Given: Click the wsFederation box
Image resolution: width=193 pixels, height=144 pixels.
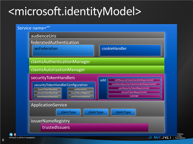Looking at the screenshot, I should click(x=63, y=50).
